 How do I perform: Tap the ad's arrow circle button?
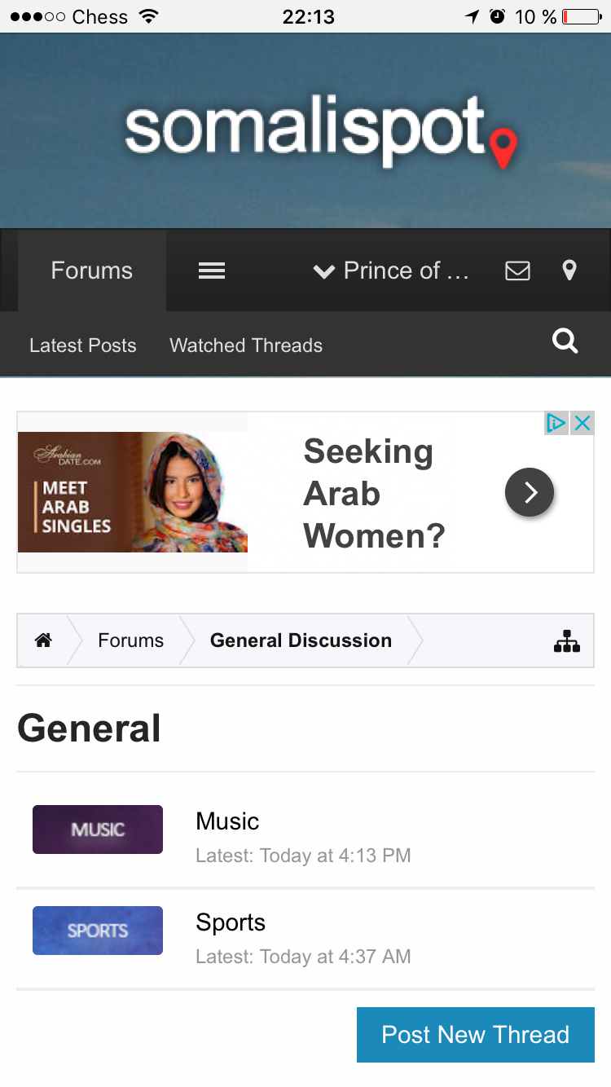(x=530, y=492)
